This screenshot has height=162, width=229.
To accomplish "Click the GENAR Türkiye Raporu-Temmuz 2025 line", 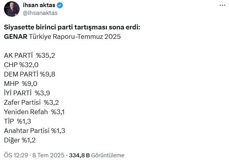I will (x=62, y=36).
